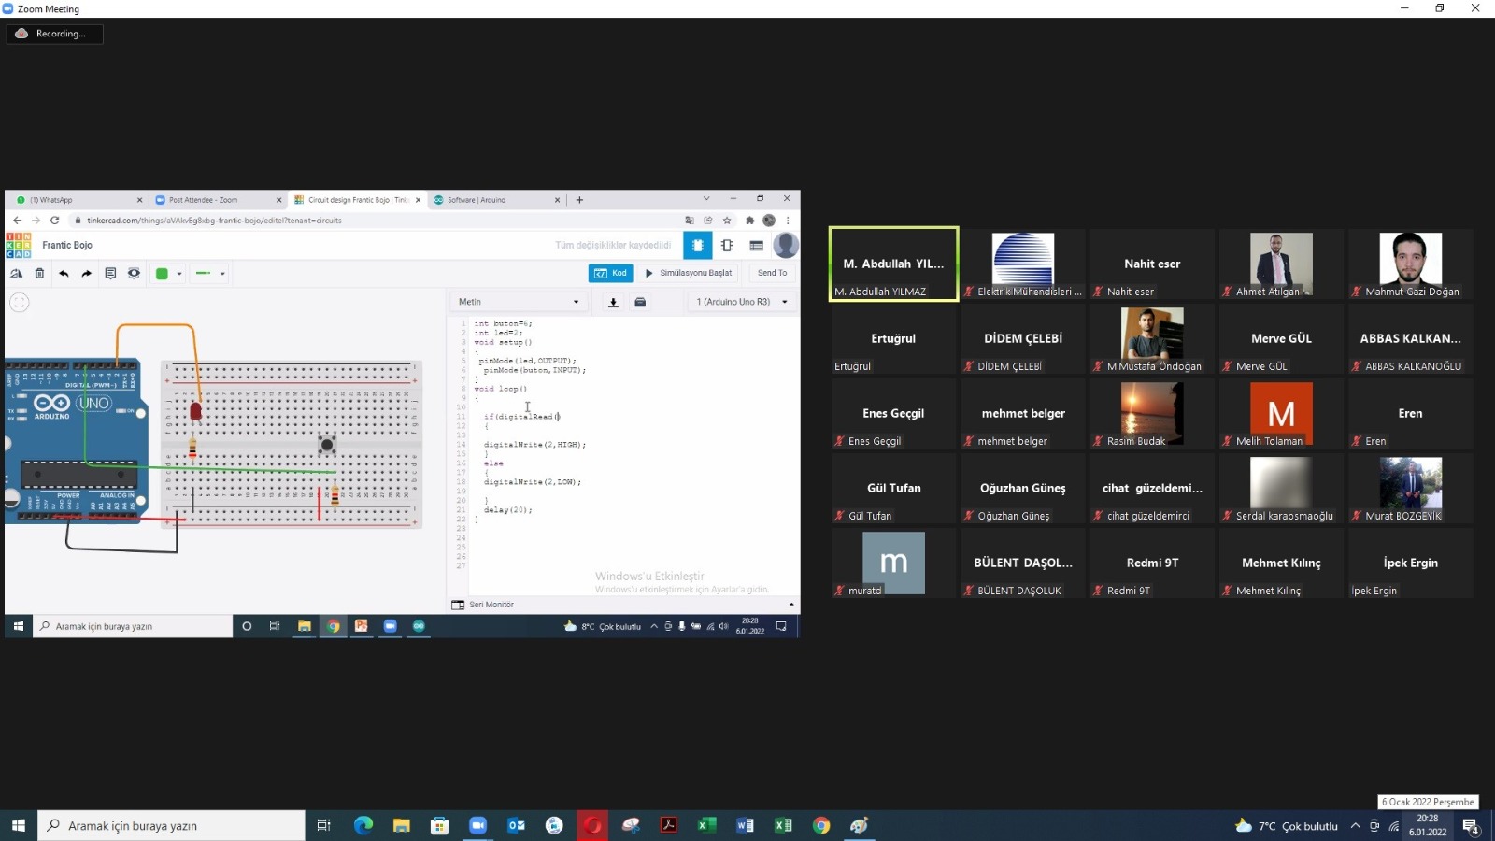Open the notification center icon with badge

pos(1471,826)
